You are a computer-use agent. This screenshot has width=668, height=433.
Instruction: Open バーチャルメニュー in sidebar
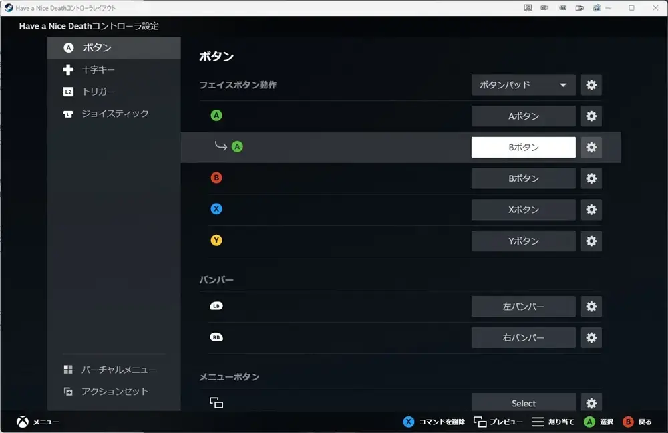click(114, 370)
